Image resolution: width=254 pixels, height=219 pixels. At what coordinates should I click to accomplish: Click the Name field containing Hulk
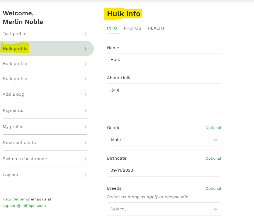coord(164,60)
